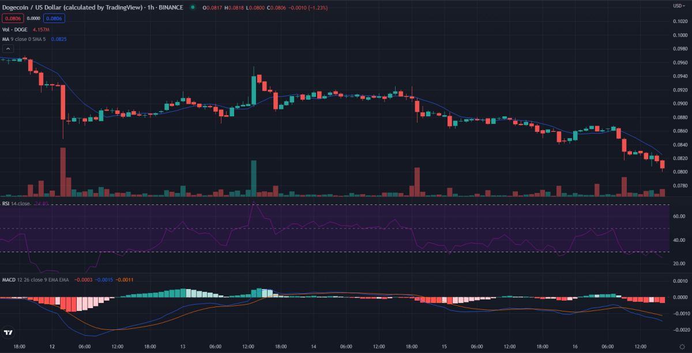This screenshot has height=353, width=692.
Task: Select the RSI 14 close legend
Action: [16, 204]
